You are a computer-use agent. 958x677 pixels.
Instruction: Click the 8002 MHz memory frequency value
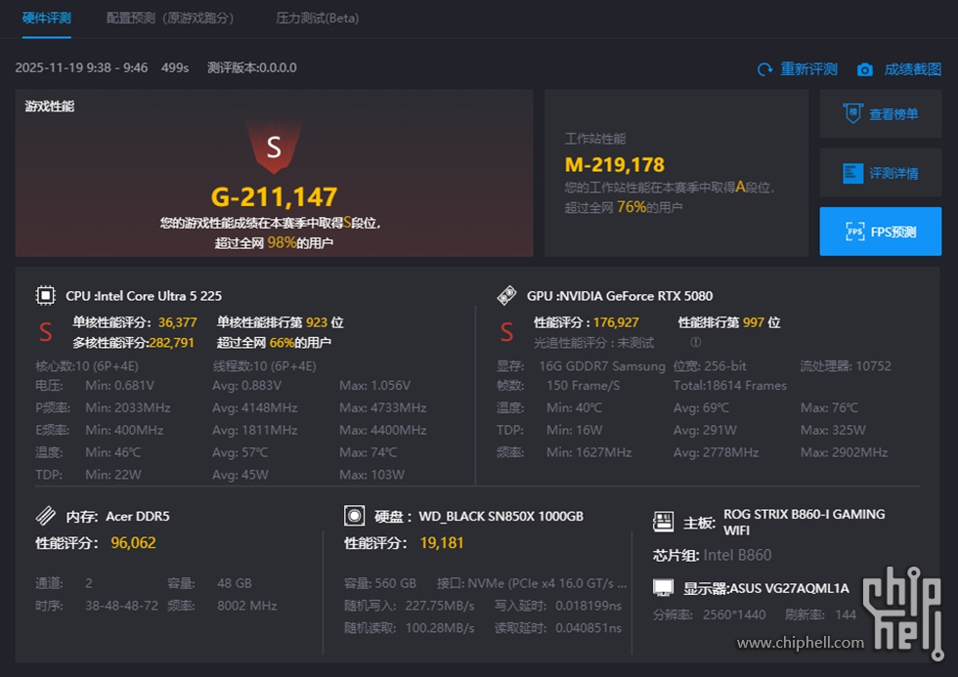click(246, 606)
